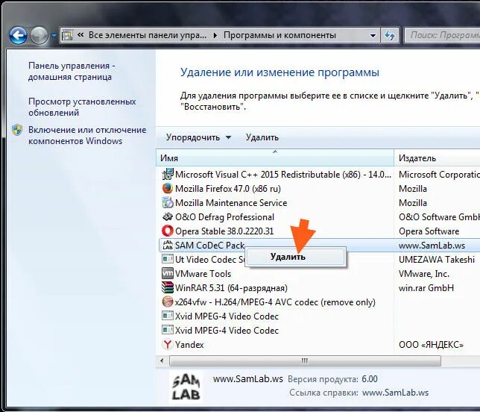480x412 pixels.
Task: Click the horizontal scrollbar thumb
Action: click(x=305, y=360)
